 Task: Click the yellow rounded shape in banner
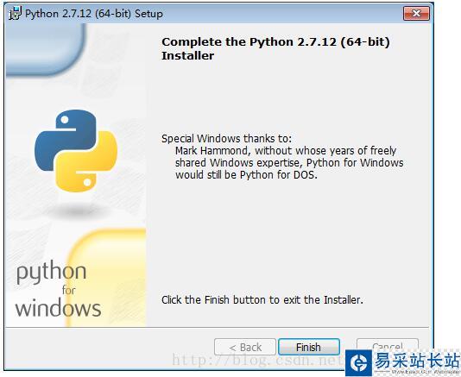pyautogui.click(x=107, y=278)
